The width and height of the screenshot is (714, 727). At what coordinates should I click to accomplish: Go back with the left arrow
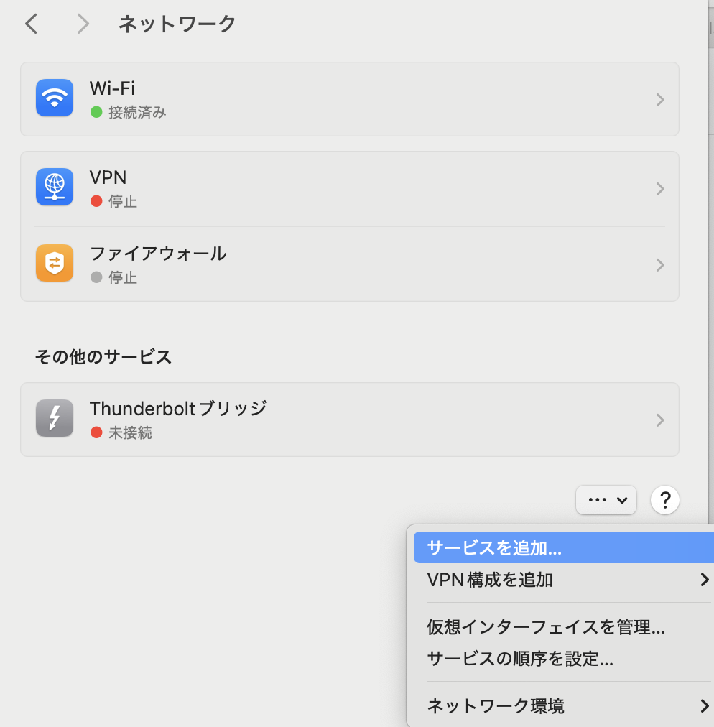31,24
